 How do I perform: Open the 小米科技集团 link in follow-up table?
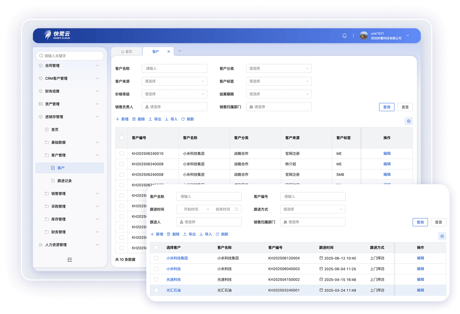click(x=177, y=258)
